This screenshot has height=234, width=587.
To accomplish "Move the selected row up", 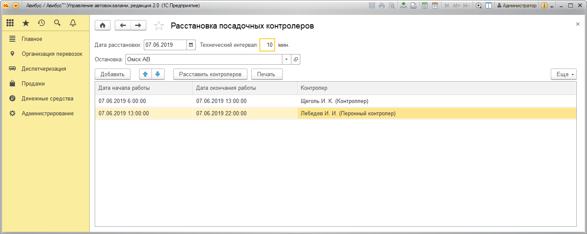I will [145, 74].
